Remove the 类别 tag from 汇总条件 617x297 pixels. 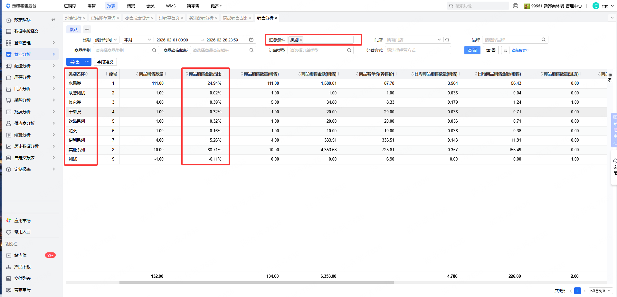point(301,40)
